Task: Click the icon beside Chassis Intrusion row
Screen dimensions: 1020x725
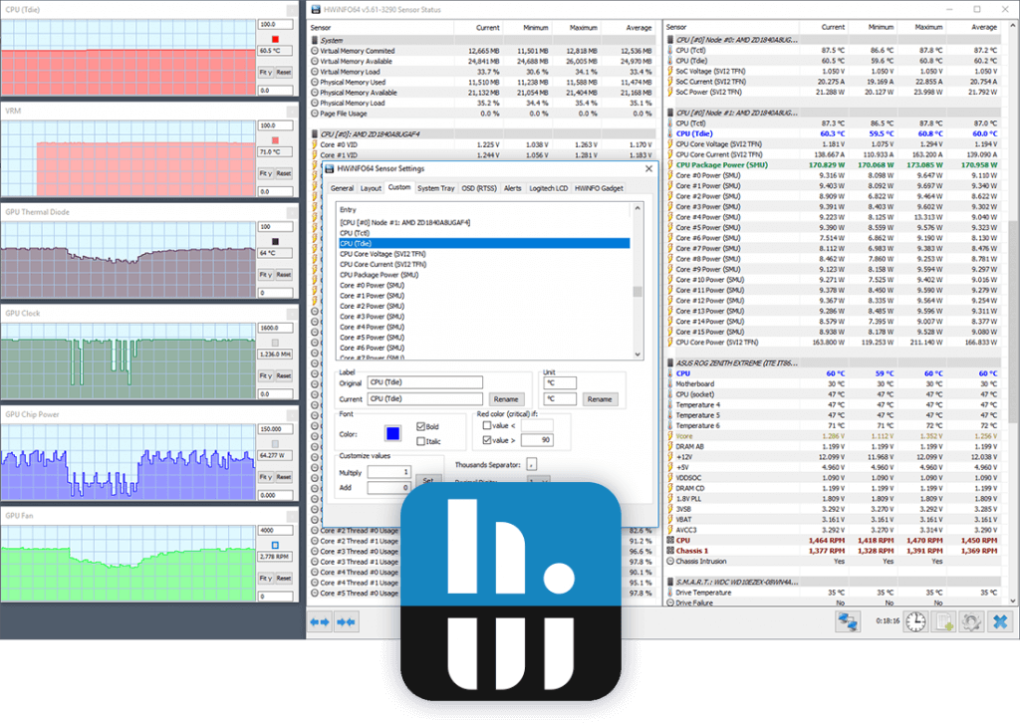Action: (670, 561)
